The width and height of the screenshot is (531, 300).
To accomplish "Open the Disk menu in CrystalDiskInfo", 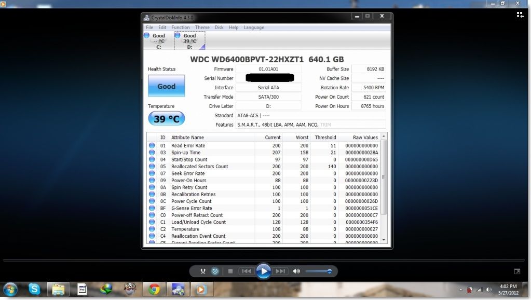I will [219, 28].
